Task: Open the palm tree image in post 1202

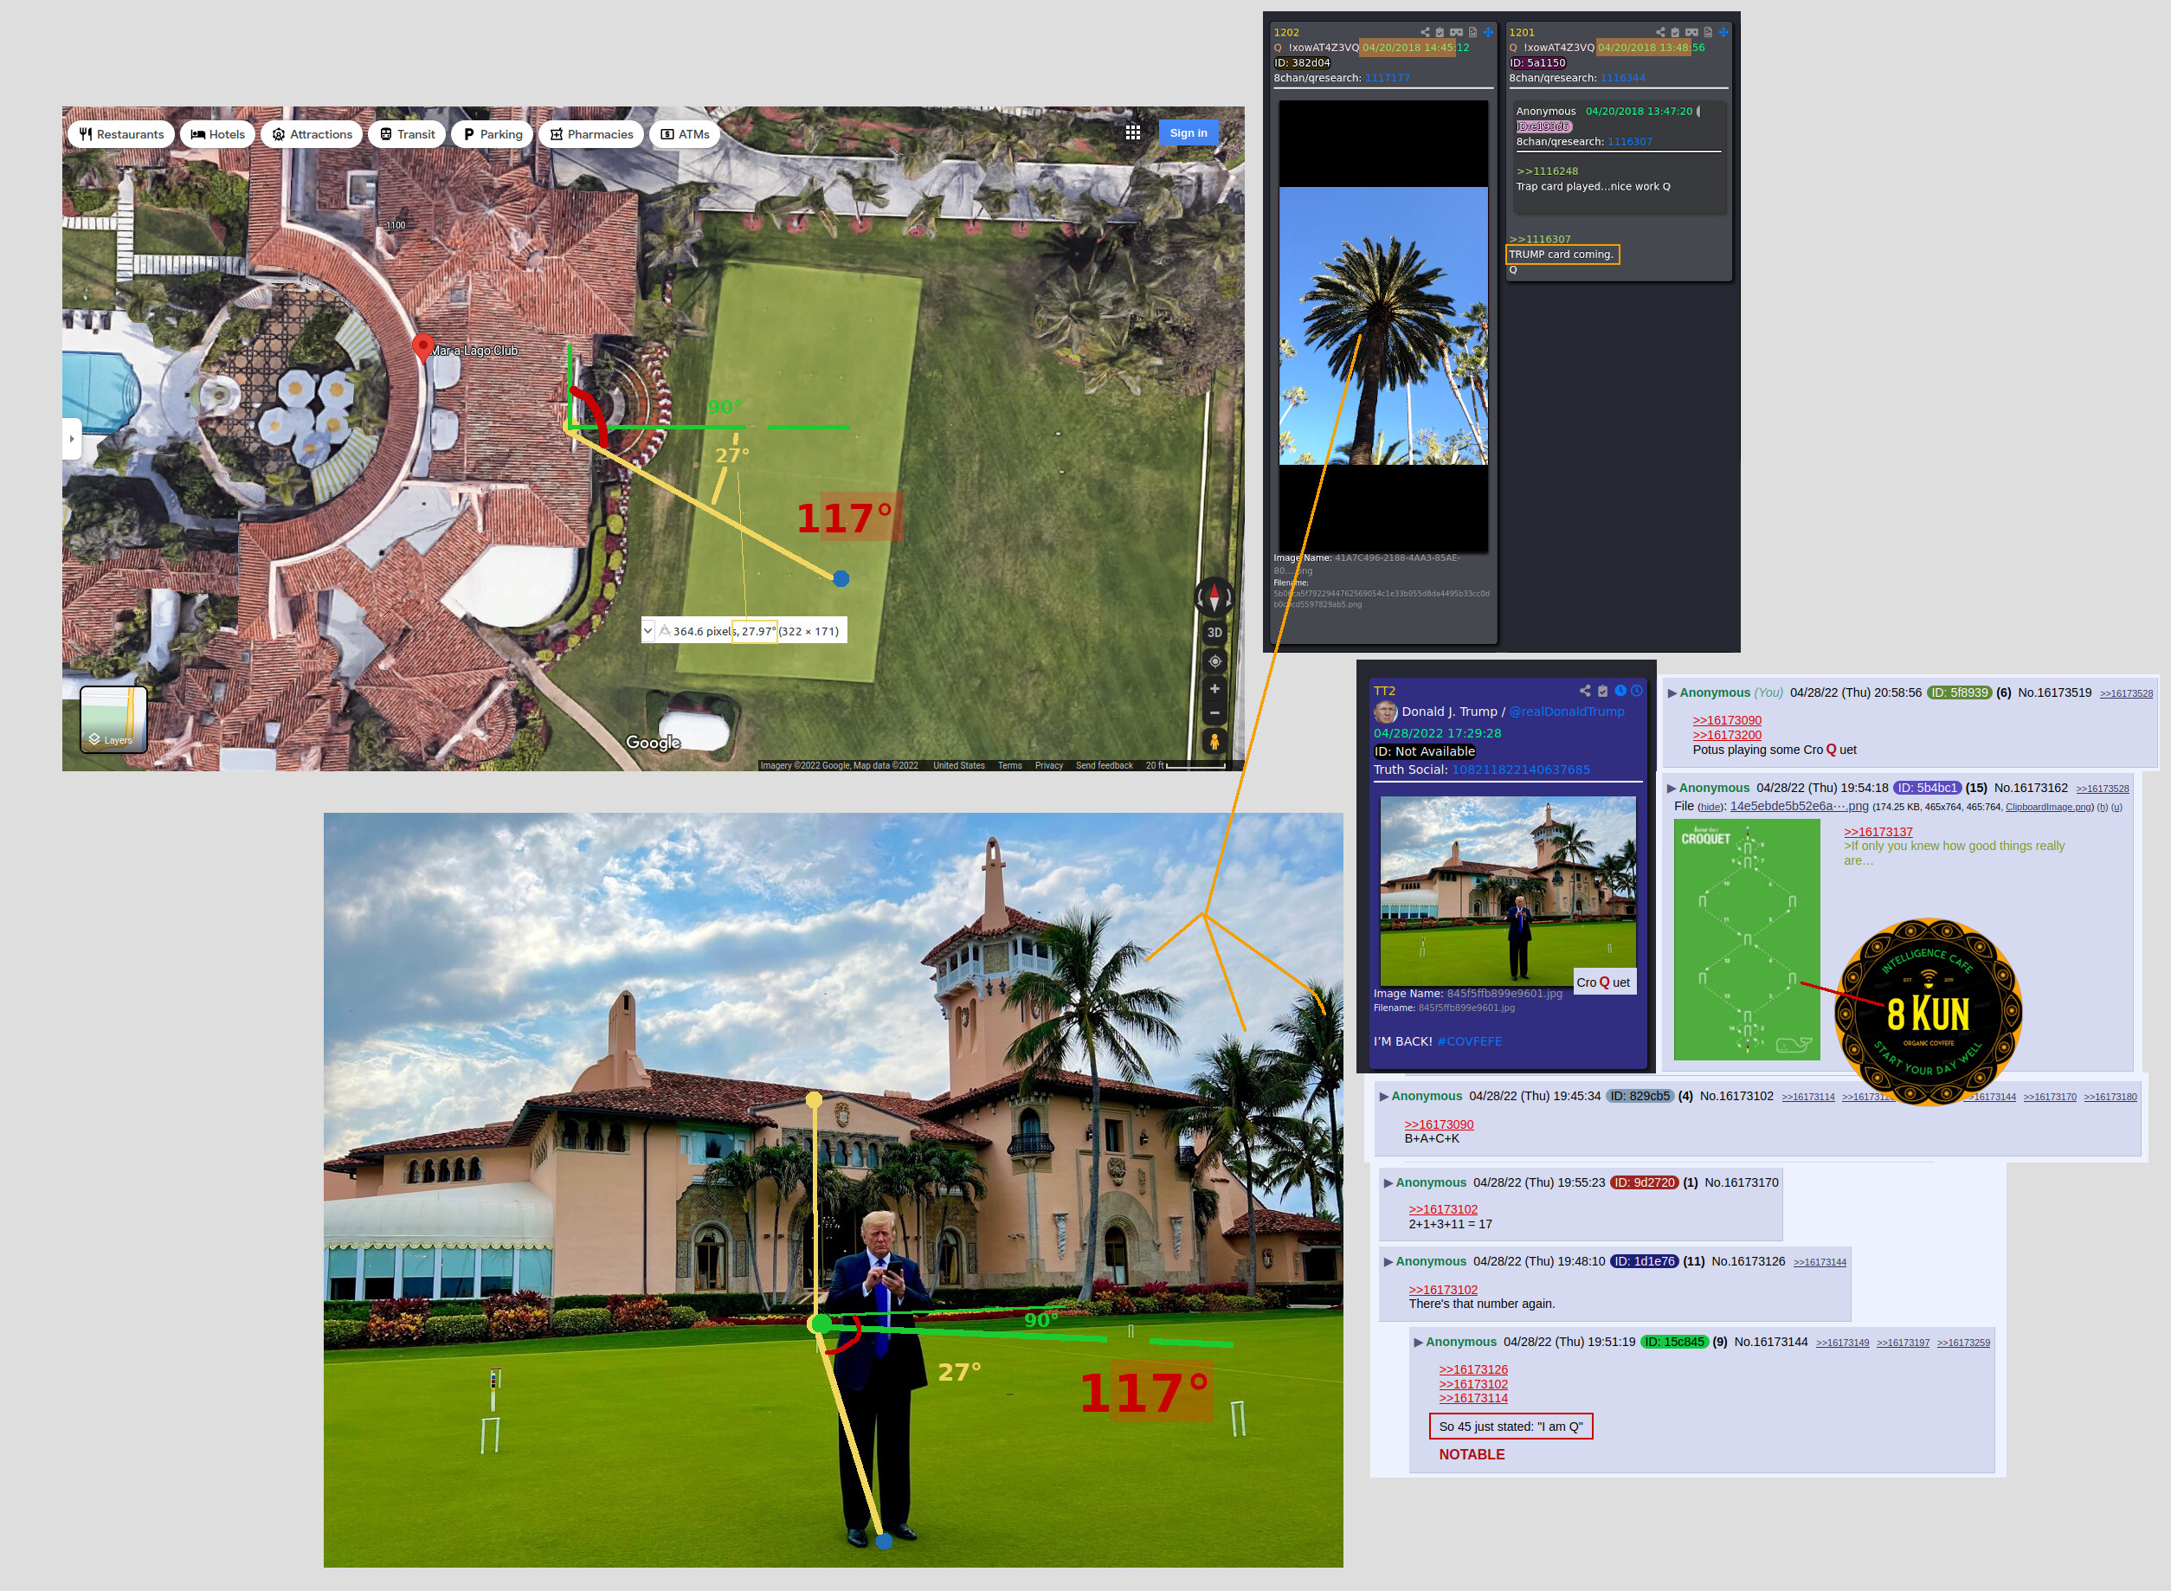Action: (x=1383, y=325)
